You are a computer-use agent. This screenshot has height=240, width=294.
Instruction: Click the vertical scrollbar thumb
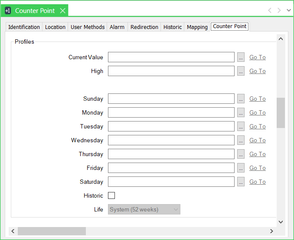[281, 112]
